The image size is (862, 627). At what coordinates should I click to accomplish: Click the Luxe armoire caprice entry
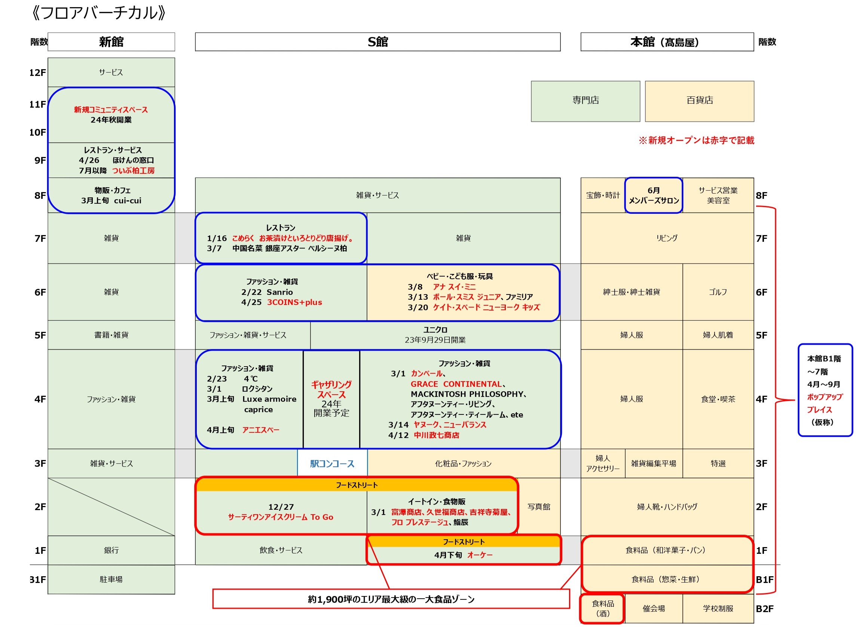252,405
